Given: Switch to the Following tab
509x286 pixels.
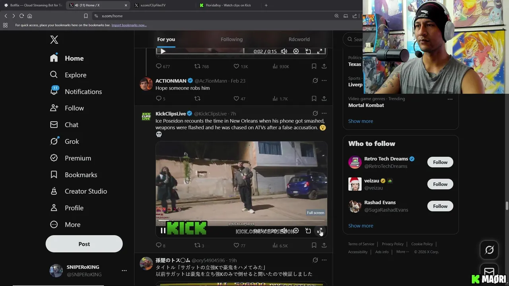Looking at the screenshot, I should (231, 39).
